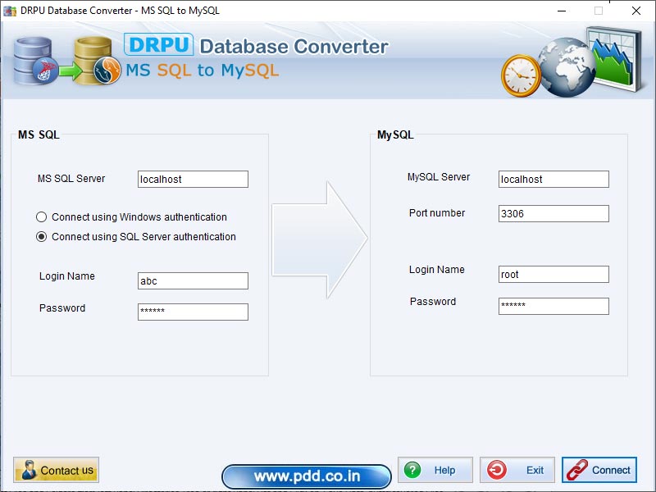
Task: Click the MS SQL Server field showing localhost
Action: pyautogui.click(x=193, y=179)
